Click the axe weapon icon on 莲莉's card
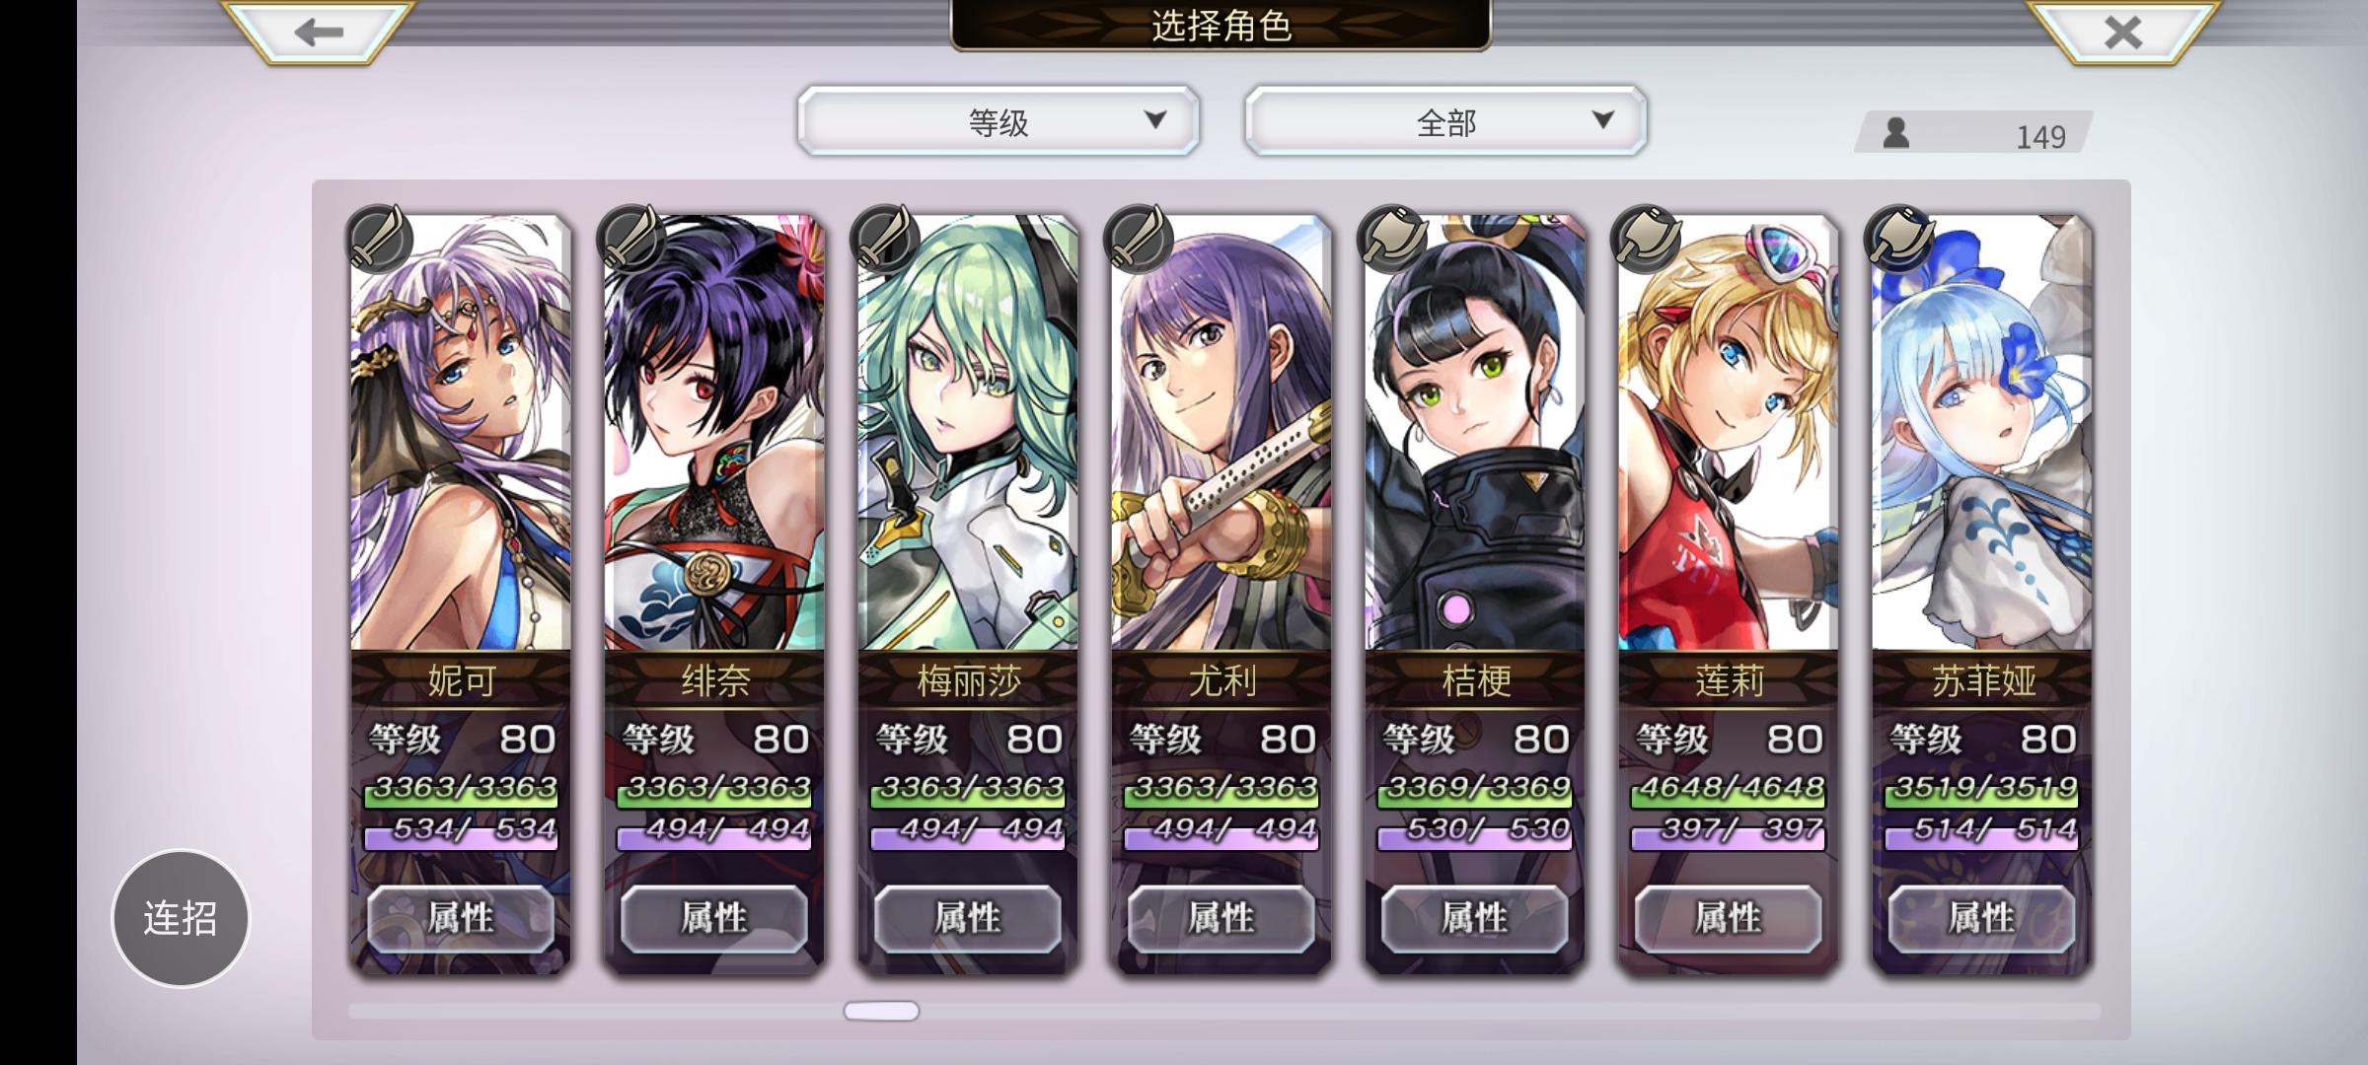The height and width of the screenshot is (1065, 2368). click(1648, 239)
